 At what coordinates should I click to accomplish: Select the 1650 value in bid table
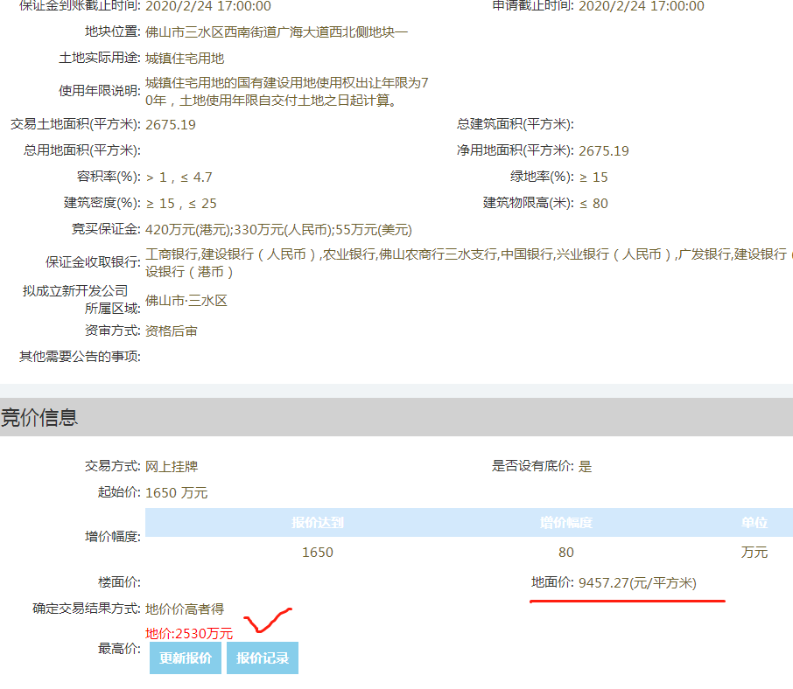tap(318, 553)
